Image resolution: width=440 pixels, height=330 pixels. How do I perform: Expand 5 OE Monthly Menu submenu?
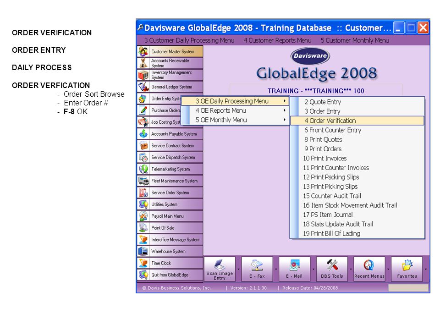click(235, 120)
